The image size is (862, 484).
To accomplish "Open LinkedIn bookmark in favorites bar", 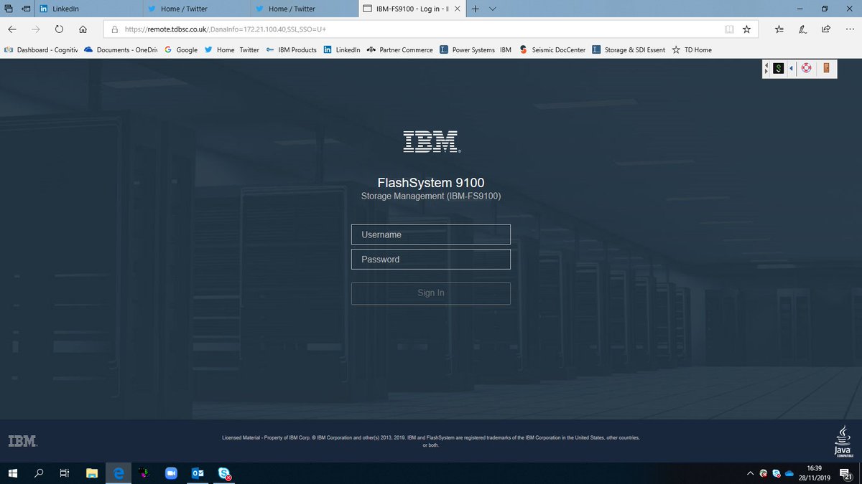I will 342,50.
